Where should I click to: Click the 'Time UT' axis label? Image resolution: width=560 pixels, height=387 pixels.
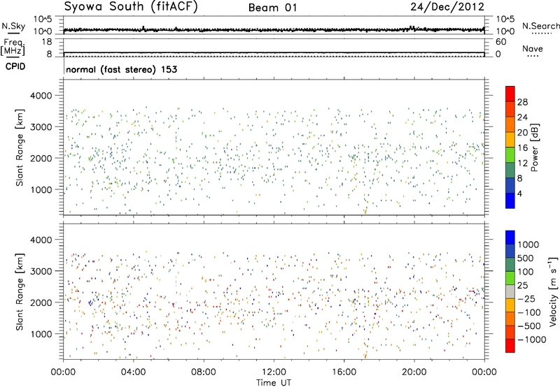pyautogui.click(x=274, y=383)
